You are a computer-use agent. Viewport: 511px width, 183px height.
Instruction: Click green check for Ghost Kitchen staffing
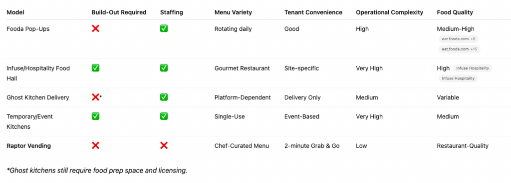[x=164, y=97]
